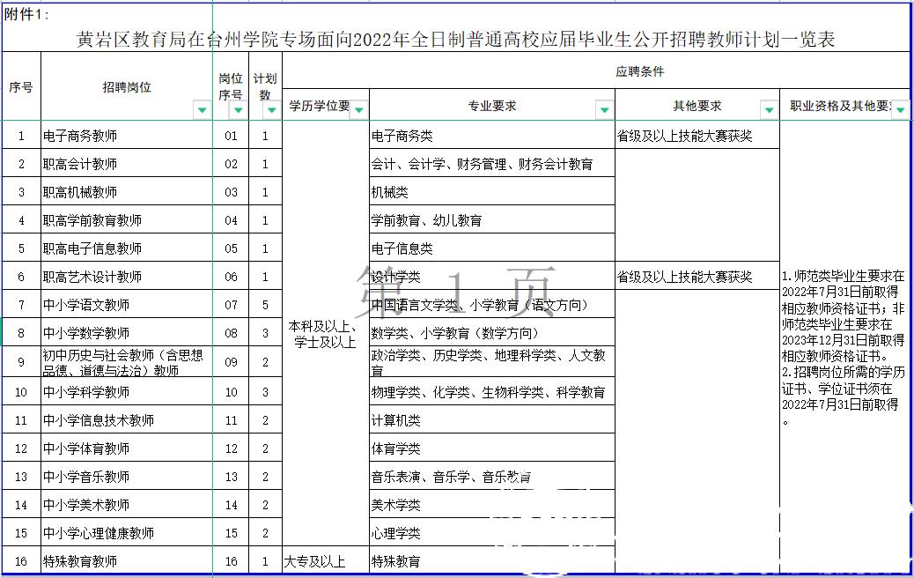Select the 计算机类 major requirement cell
The height and width of the screenshot is (578, 914).
[492, 420]
